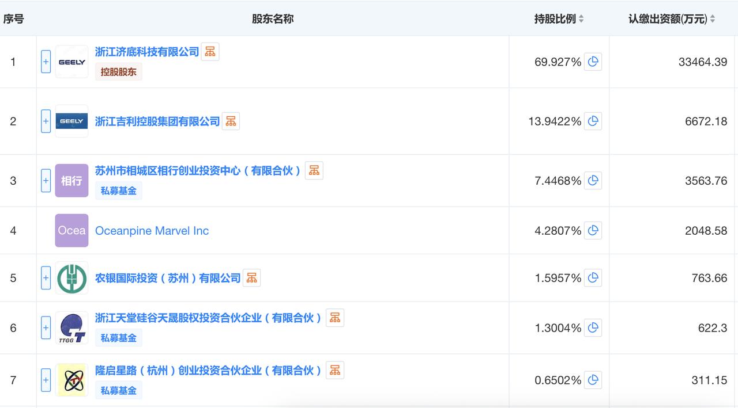
Task: Click the blue GEELY logo of 浙江吉利控股集团
Action: pyautogui.click(x=71, y=121)
